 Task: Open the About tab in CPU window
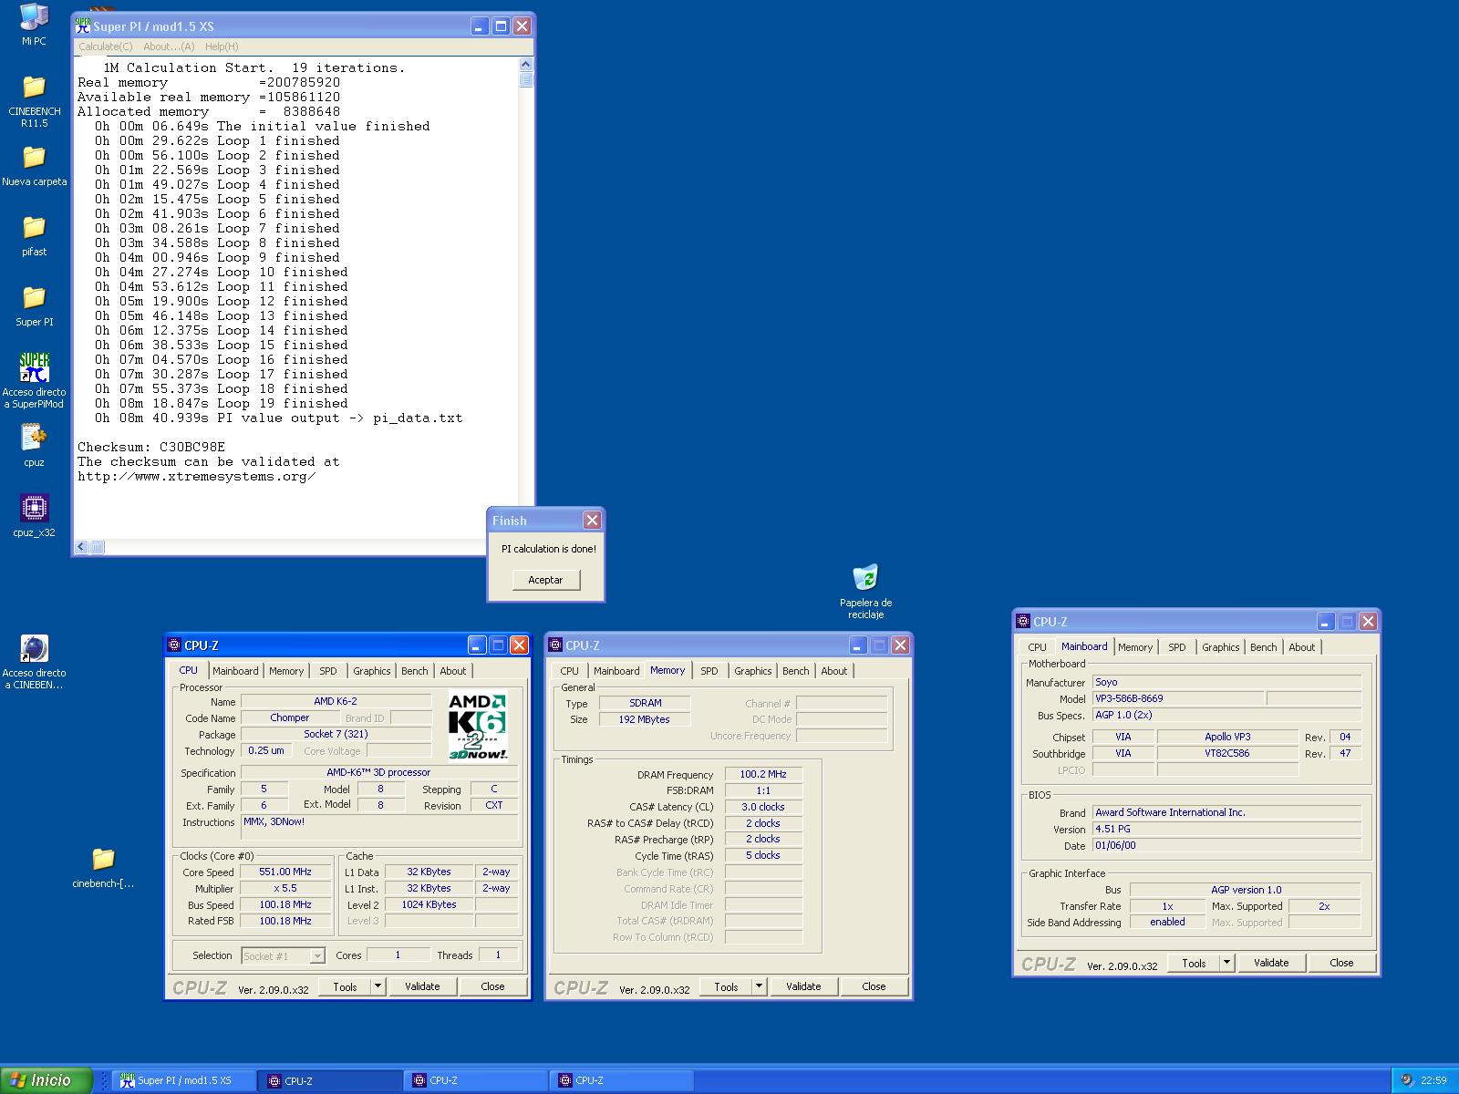(453, 671)
